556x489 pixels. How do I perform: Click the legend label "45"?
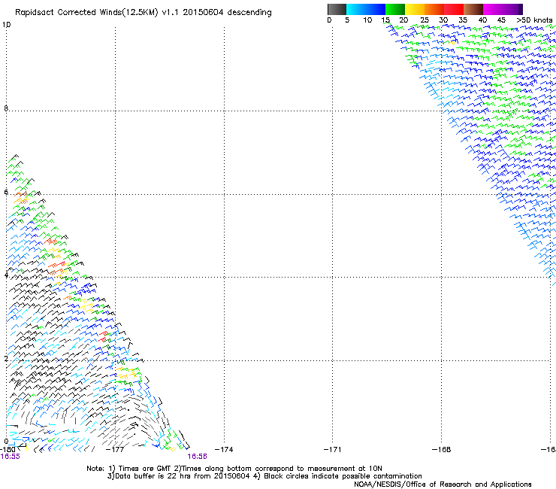[501, 20]
